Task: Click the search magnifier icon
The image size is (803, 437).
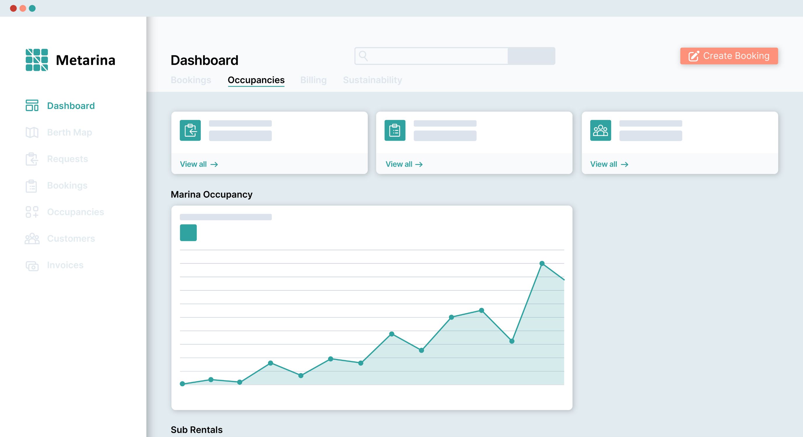Action: coord(363,56)
